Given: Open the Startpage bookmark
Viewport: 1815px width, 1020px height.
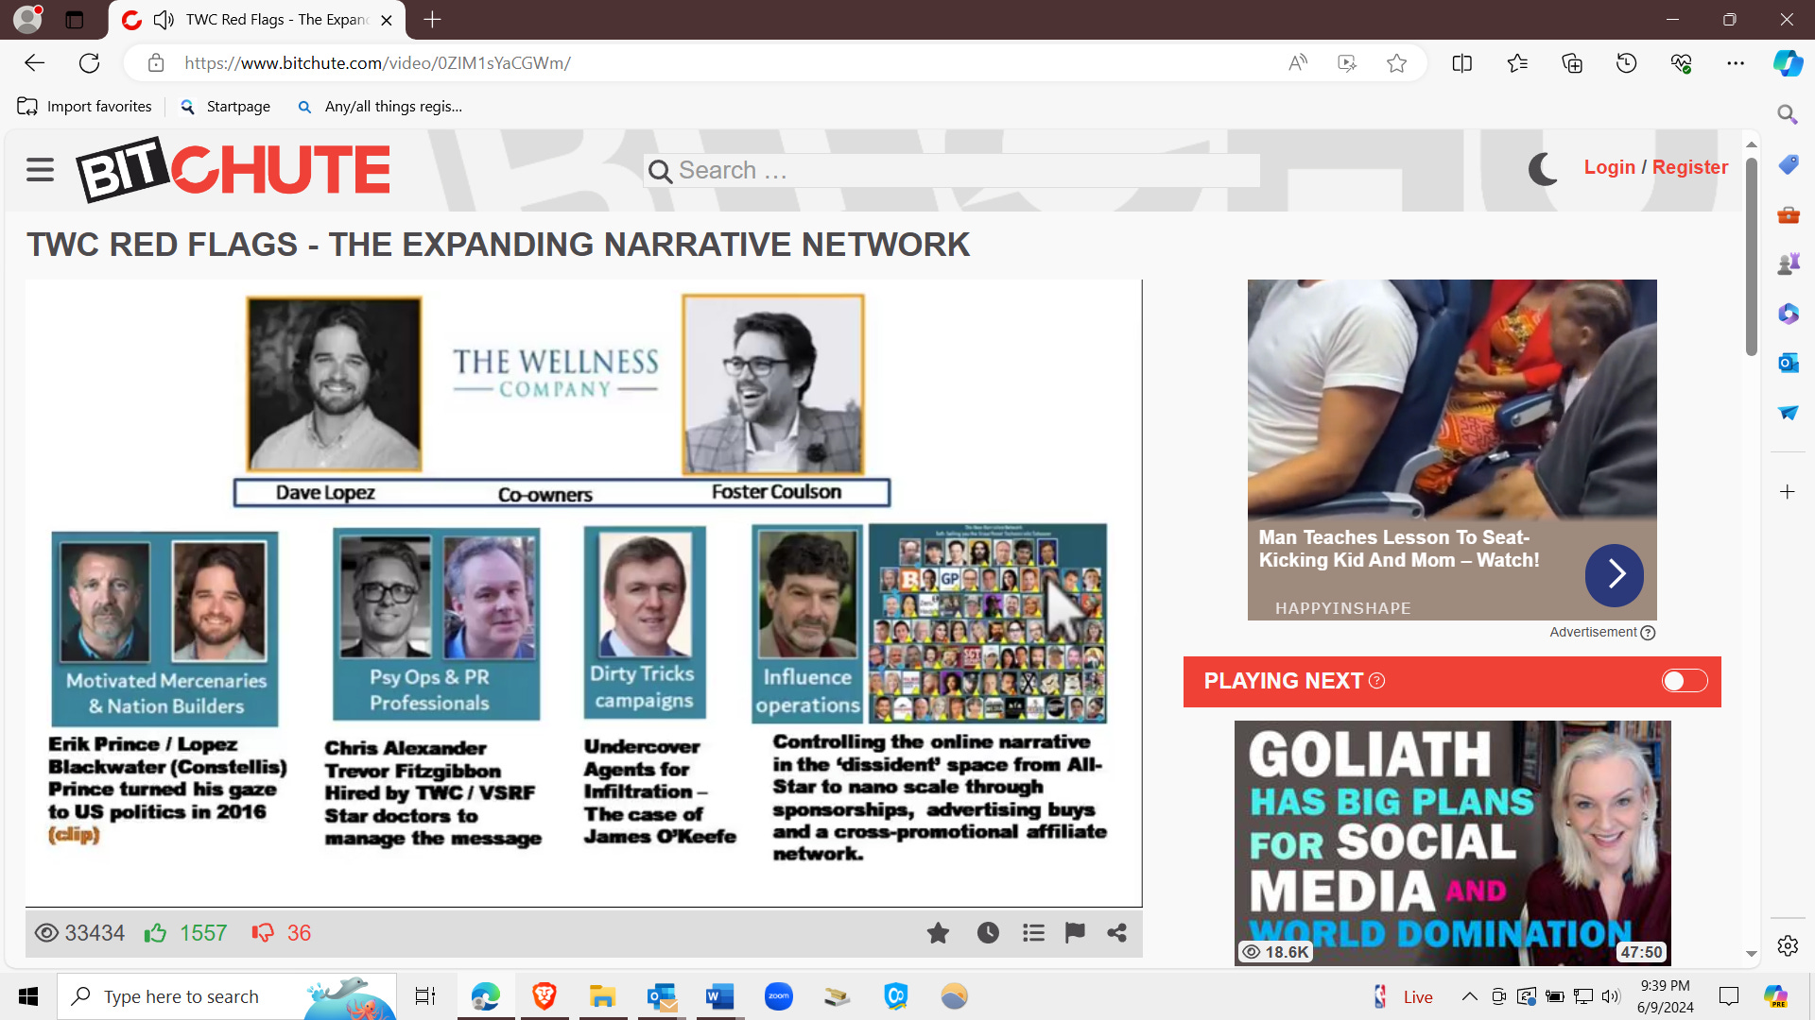Looking at the screenshot, I should click(x=225, y=107).
